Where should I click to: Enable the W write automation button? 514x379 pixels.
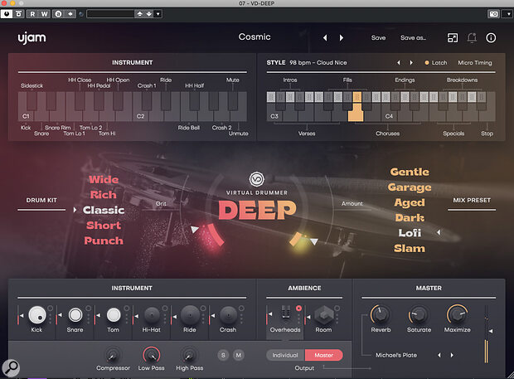pyautogui.click(x=45, y=14)
